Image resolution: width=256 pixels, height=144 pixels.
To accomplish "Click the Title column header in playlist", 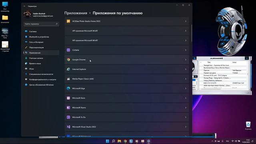I will coord(209,62).
